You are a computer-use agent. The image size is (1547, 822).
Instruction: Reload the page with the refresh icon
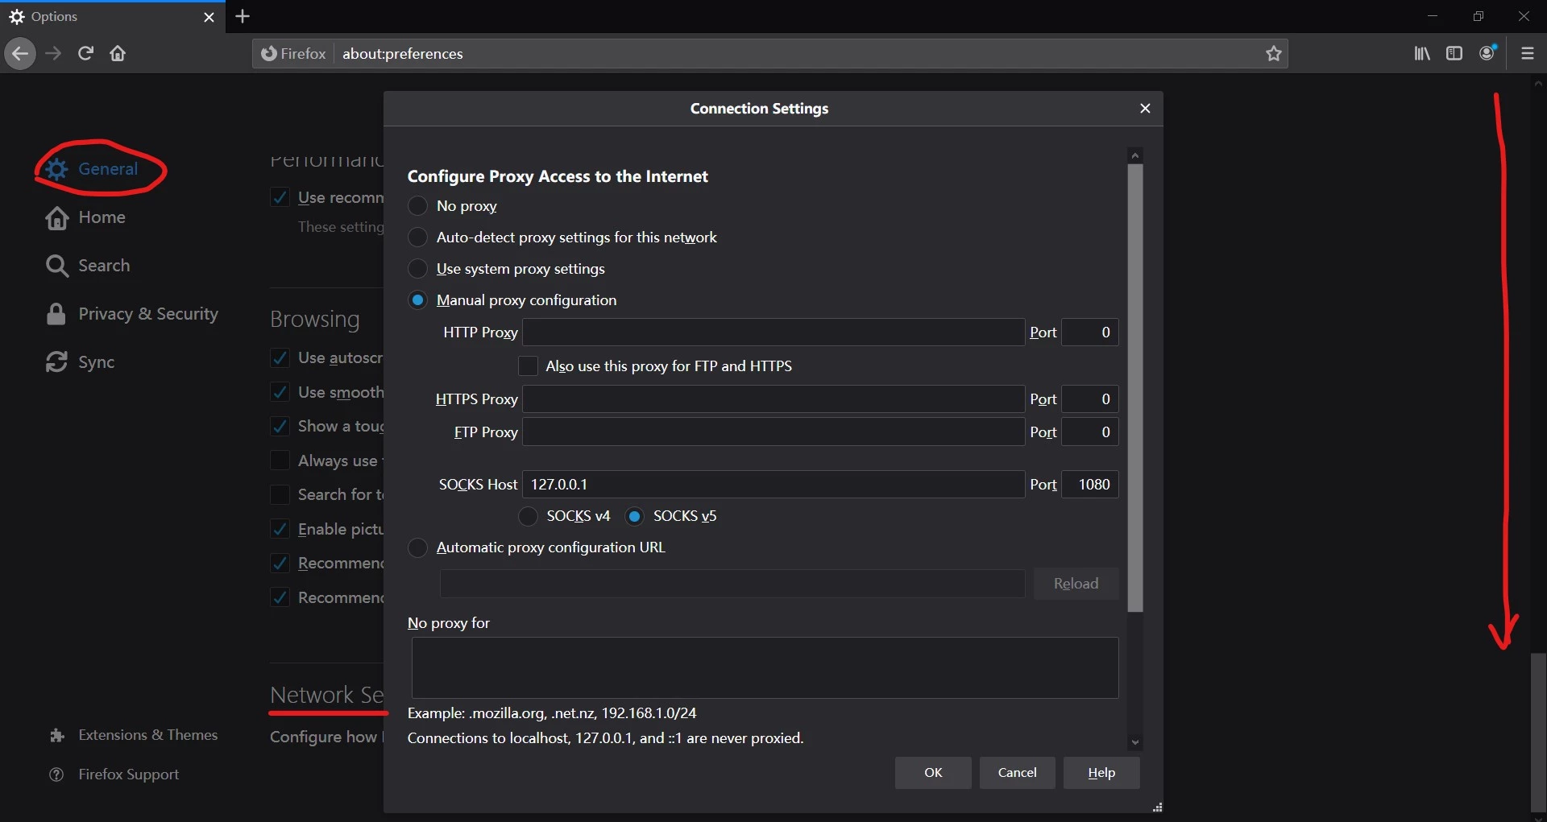[x=85, y=54]
